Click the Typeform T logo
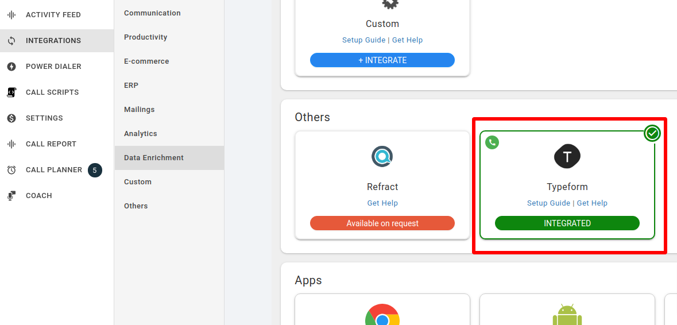 point(567,156)
